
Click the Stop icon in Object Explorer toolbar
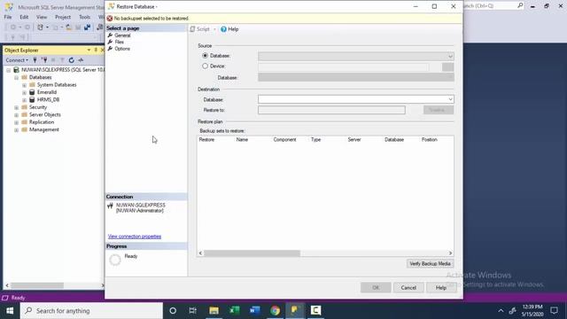click(x=53, y=60)
